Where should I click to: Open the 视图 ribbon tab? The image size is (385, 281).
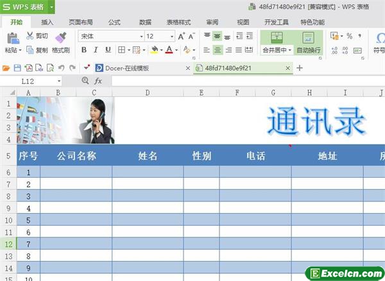tap(243, 22)
